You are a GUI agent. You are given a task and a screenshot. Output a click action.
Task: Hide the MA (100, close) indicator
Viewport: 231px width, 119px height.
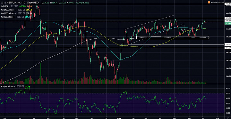coord(19,10)
